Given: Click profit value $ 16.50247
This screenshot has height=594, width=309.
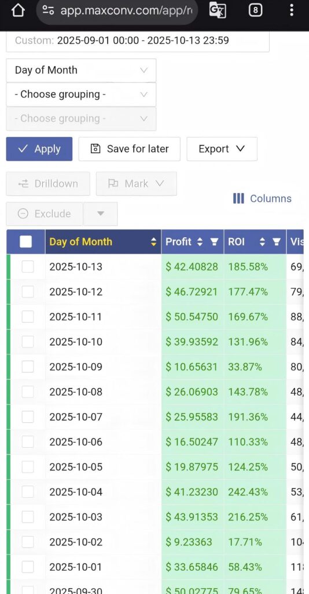Looking at the screenshot, I should [x=192, y=442].
